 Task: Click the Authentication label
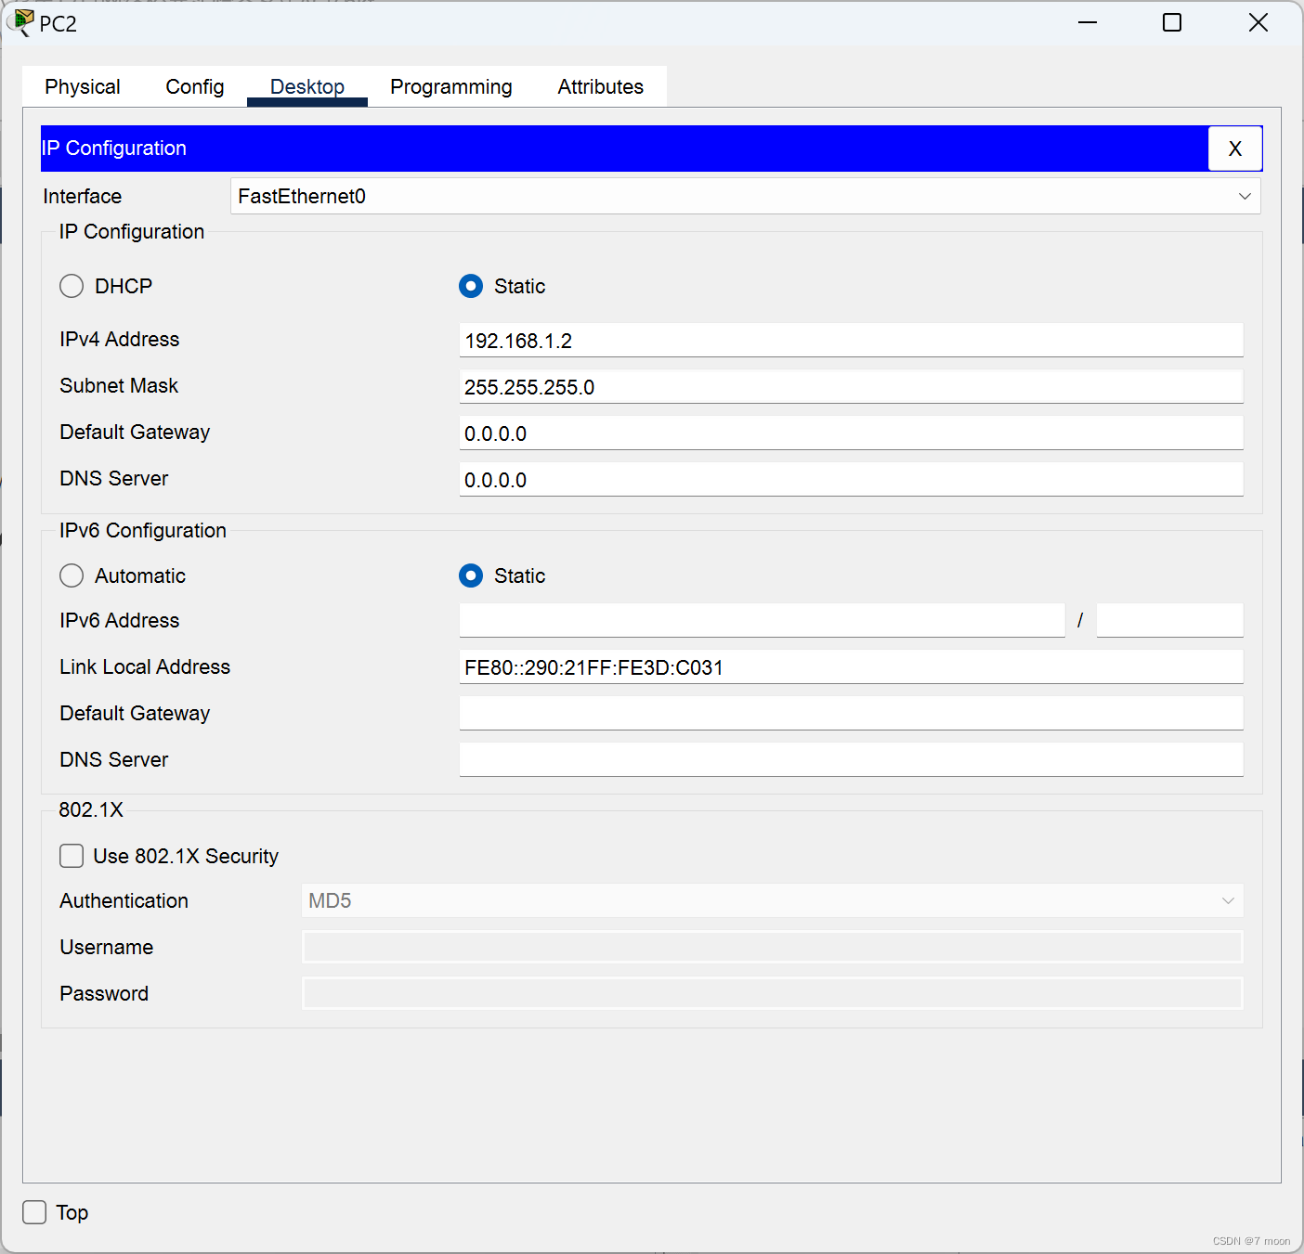pos(124,900)
